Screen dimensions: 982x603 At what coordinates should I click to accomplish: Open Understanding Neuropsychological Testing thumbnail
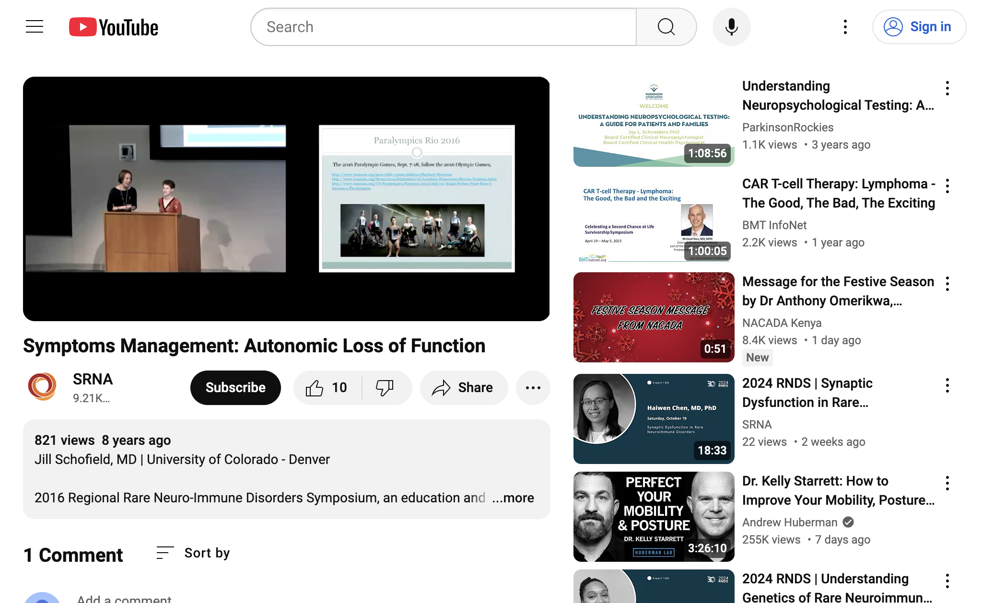click(x=654, y=122)
